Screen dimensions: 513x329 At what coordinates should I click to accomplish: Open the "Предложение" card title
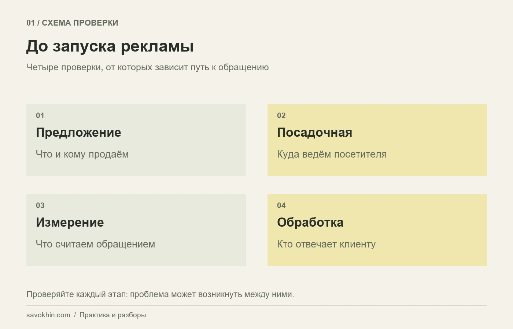[78, 132]
